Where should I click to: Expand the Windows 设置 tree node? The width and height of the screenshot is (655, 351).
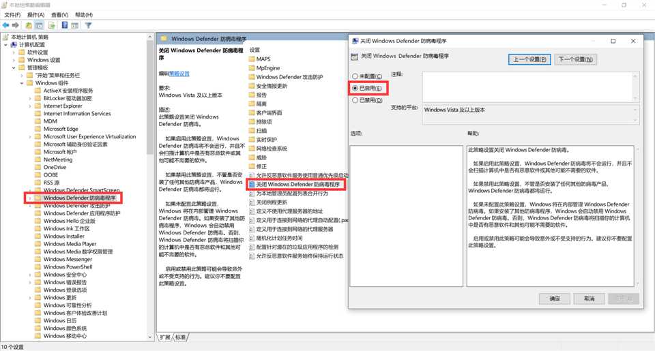pyautogui.click(x=14, y=60)
